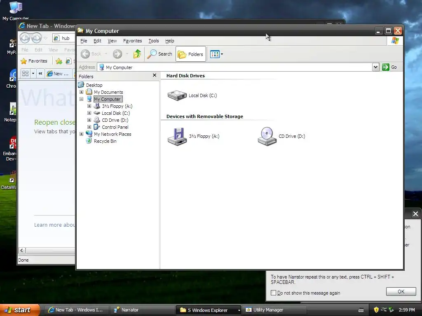
Task: Toggle the Folders pane button
Action: pyautogui.click(x=190, y=54)
